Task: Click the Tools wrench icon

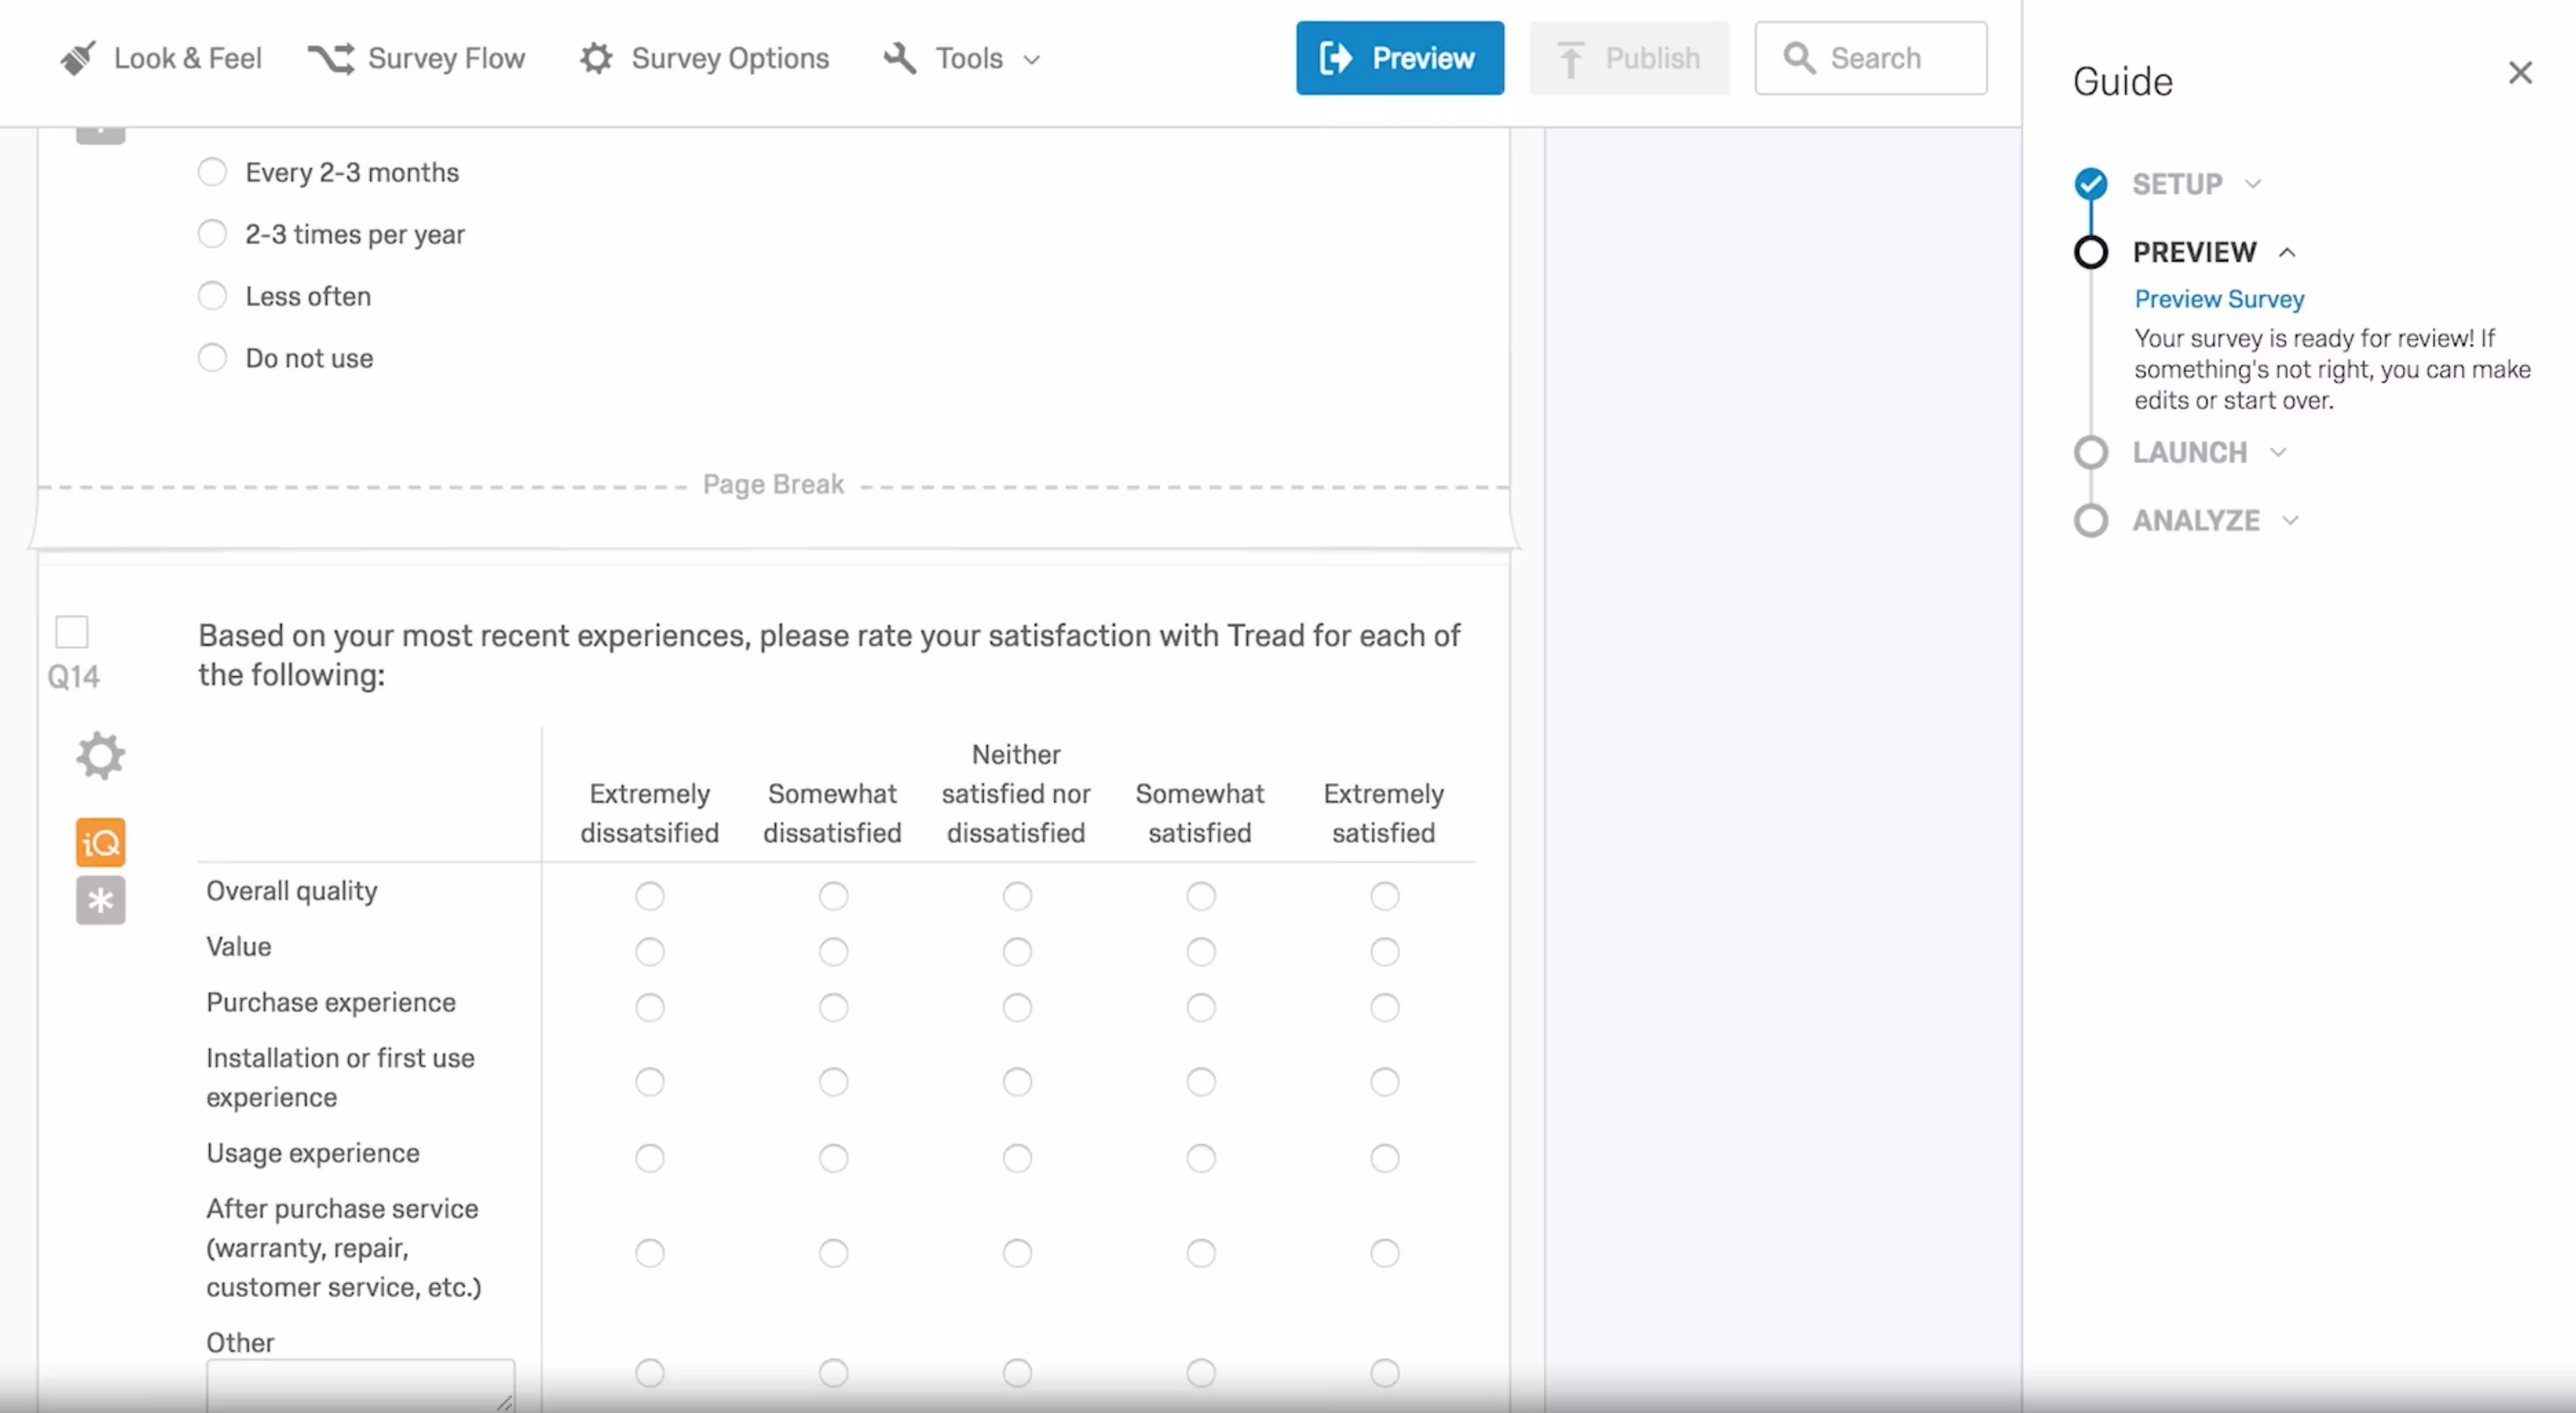Action: coord(900,58)
